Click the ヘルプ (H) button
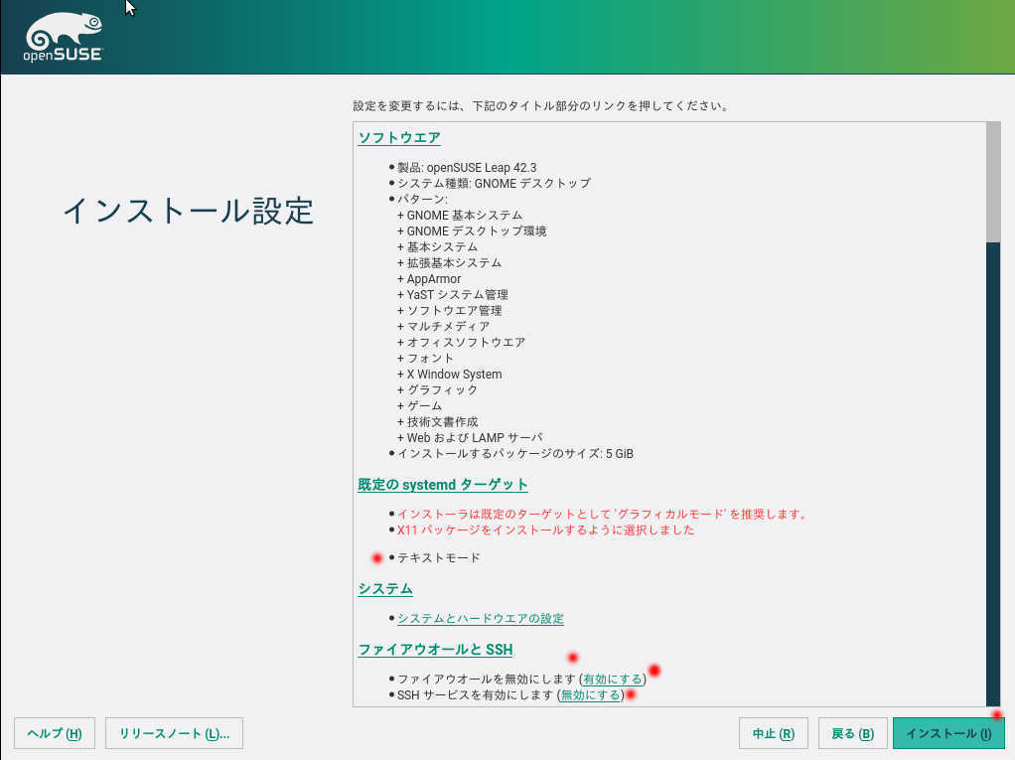This screenshot has height=760, width=1015. (x=55, y=733)
